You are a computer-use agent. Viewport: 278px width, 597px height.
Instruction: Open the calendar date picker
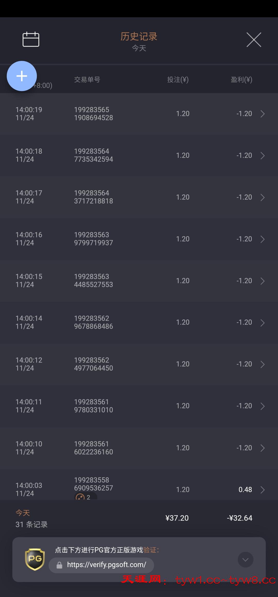[x=31, y=39]
